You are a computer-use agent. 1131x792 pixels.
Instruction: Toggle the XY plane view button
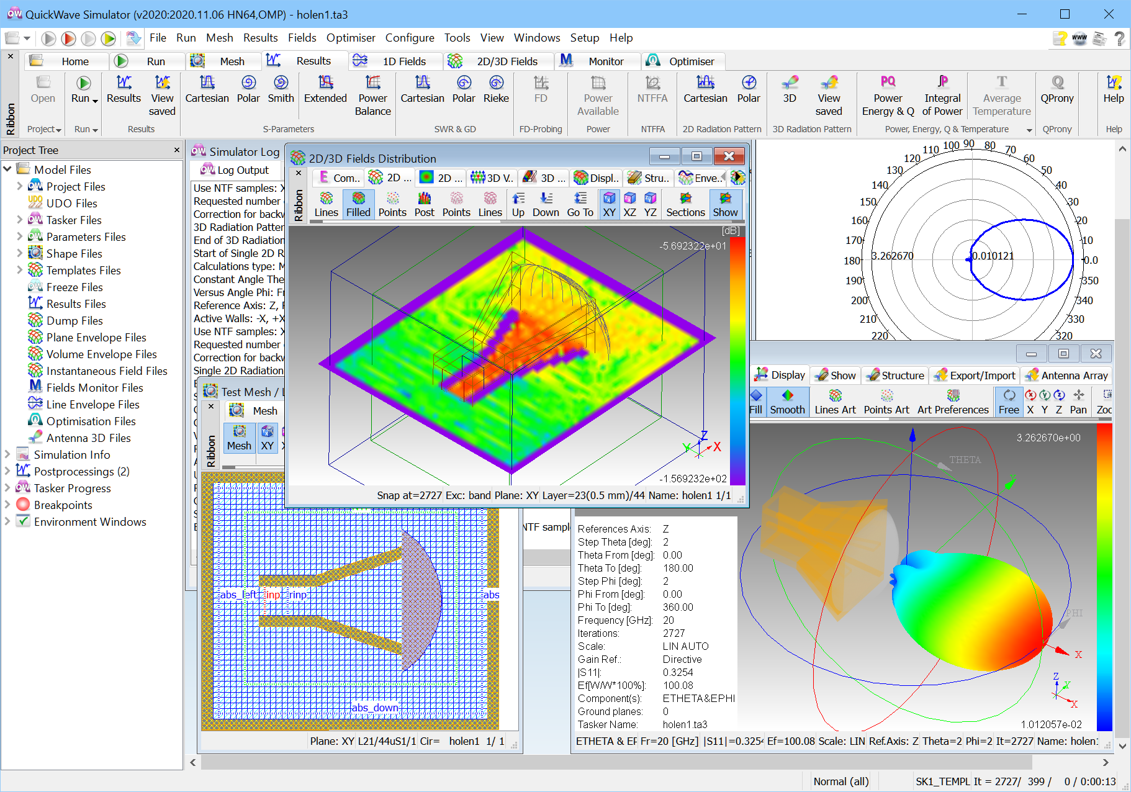(609, 204)
